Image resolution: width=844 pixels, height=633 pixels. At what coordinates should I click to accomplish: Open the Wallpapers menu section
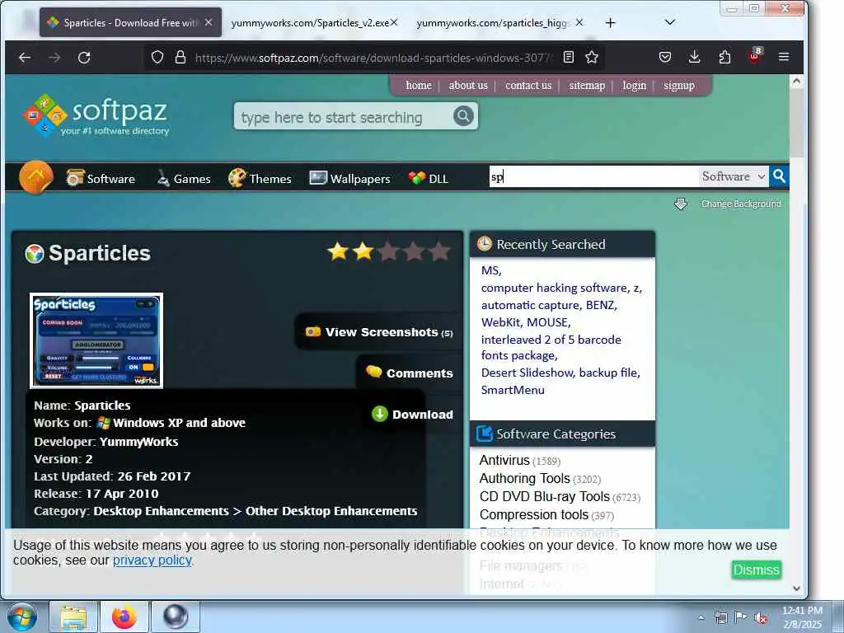point(349,178)
